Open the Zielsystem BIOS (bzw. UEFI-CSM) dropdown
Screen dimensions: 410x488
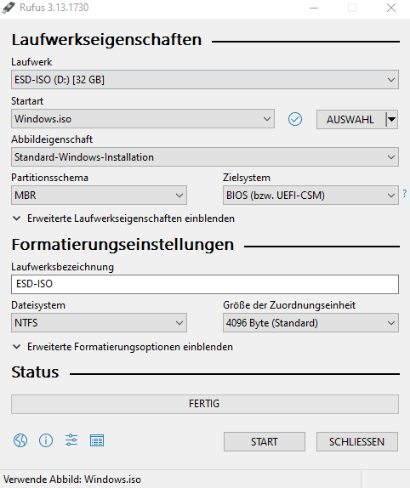310,196
